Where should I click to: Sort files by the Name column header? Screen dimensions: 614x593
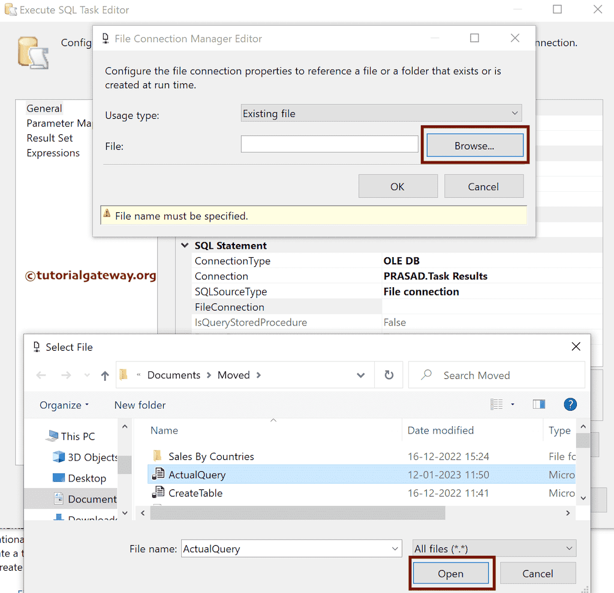pos(163,430)
